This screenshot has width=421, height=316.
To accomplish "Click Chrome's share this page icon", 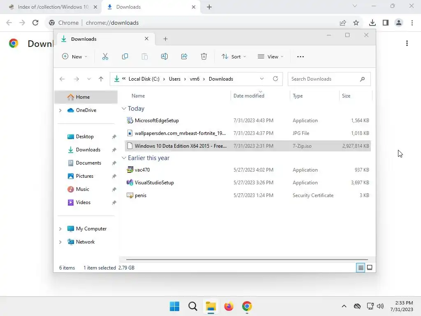I will pos(343,23).
